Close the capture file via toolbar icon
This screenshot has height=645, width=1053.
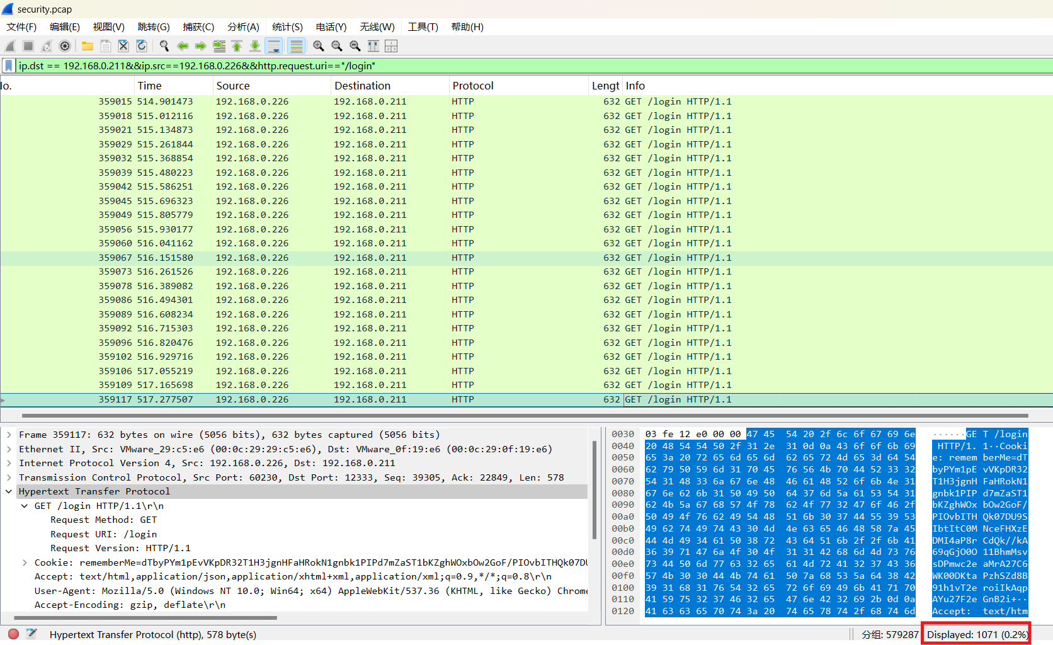pos(123,46)
